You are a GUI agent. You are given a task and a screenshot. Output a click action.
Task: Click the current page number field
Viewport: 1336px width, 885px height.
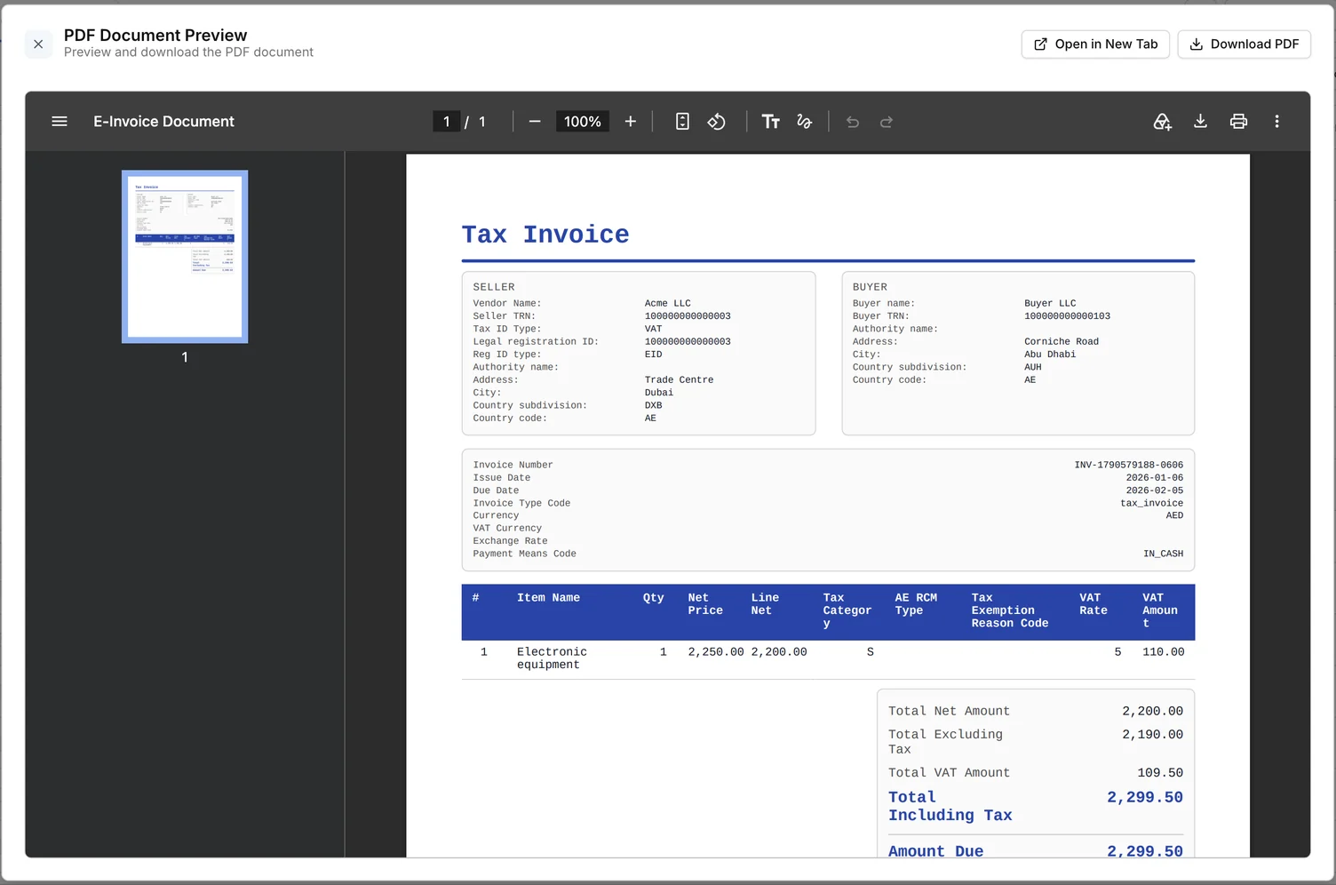point(447,122)
